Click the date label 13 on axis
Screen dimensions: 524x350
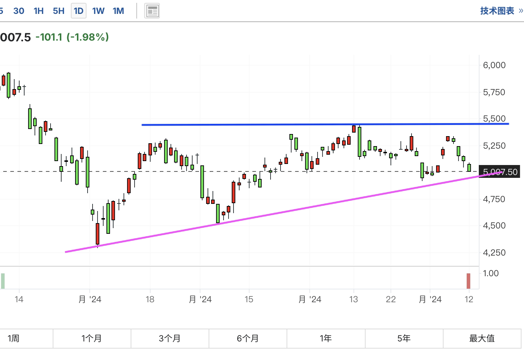353,299
